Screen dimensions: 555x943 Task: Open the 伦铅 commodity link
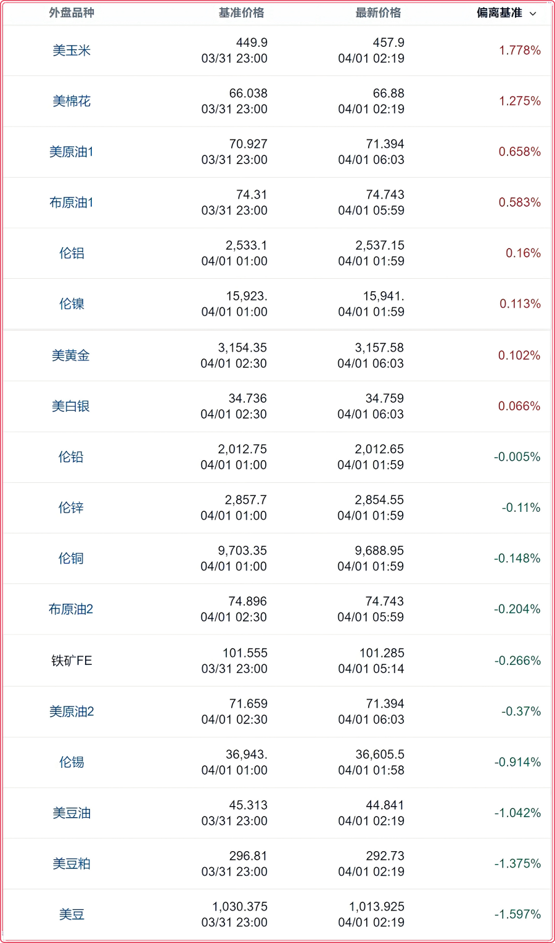pos(71,457)
